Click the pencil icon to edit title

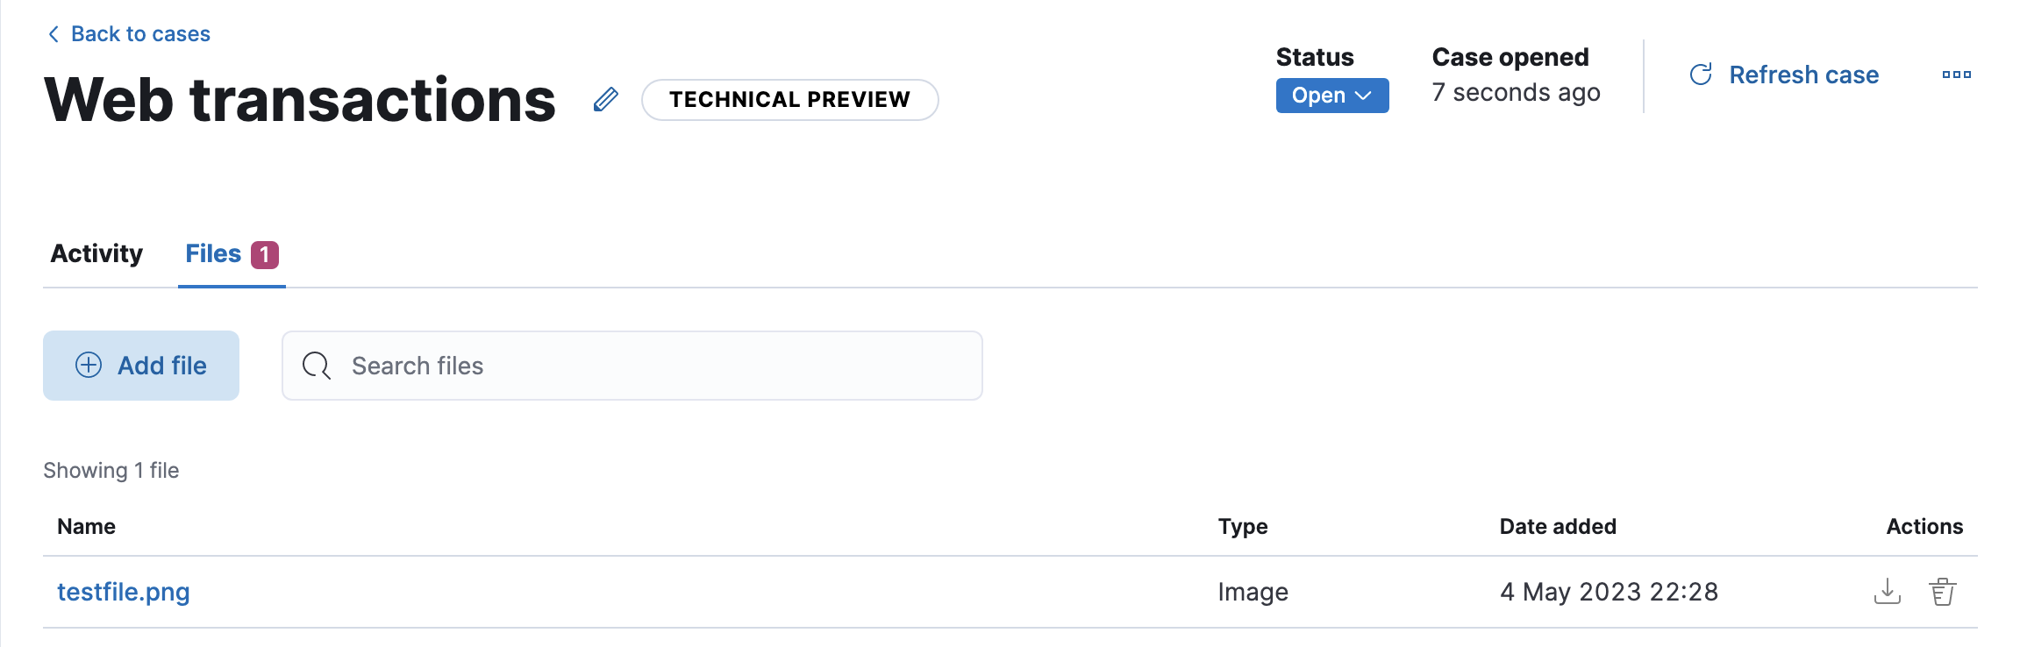(605, 100)
